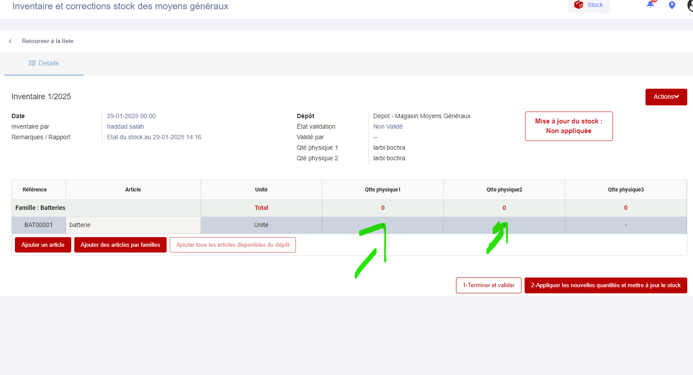Click the Mise à jour du stock status box
The image size is (693, 375).
(569, 126)
